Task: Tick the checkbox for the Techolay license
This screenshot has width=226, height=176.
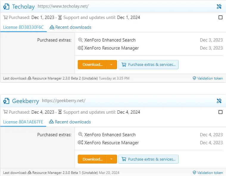Action: [220, 18]
